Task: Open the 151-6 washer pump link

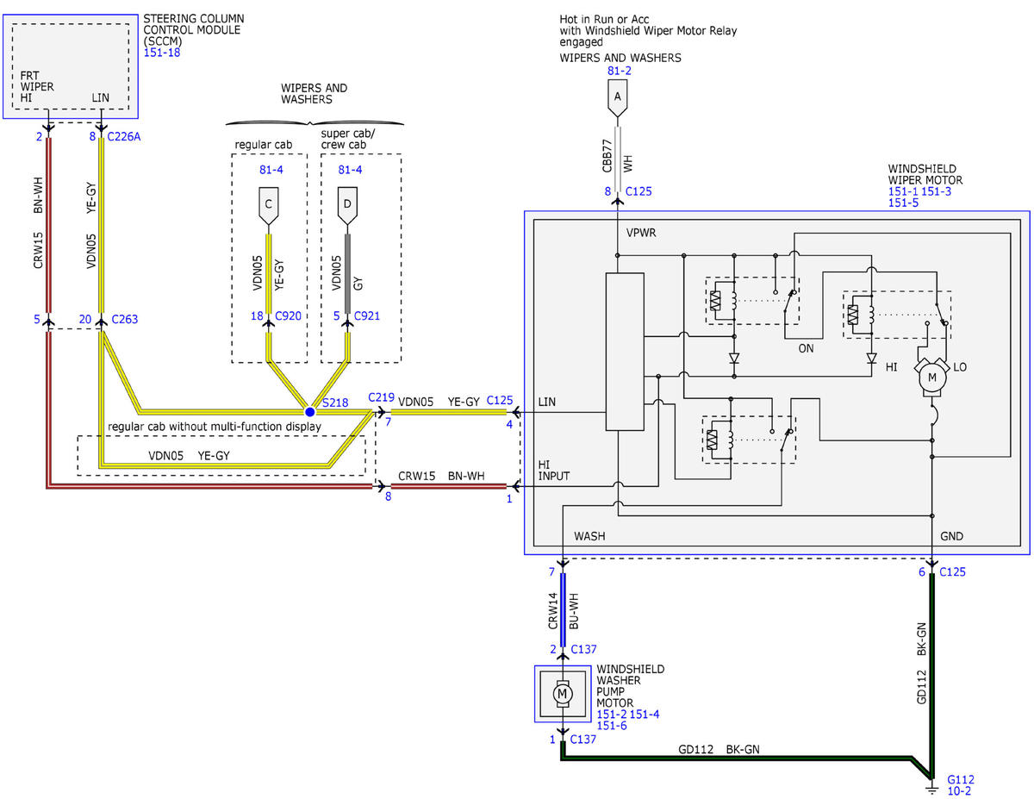Action: [x=611, y=726]
